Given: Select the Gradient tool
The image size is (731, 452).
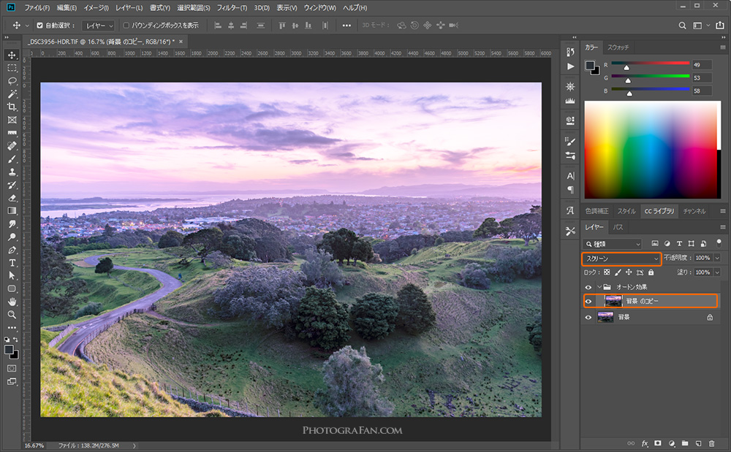Looking at the screenshot, I should point(12,211).
